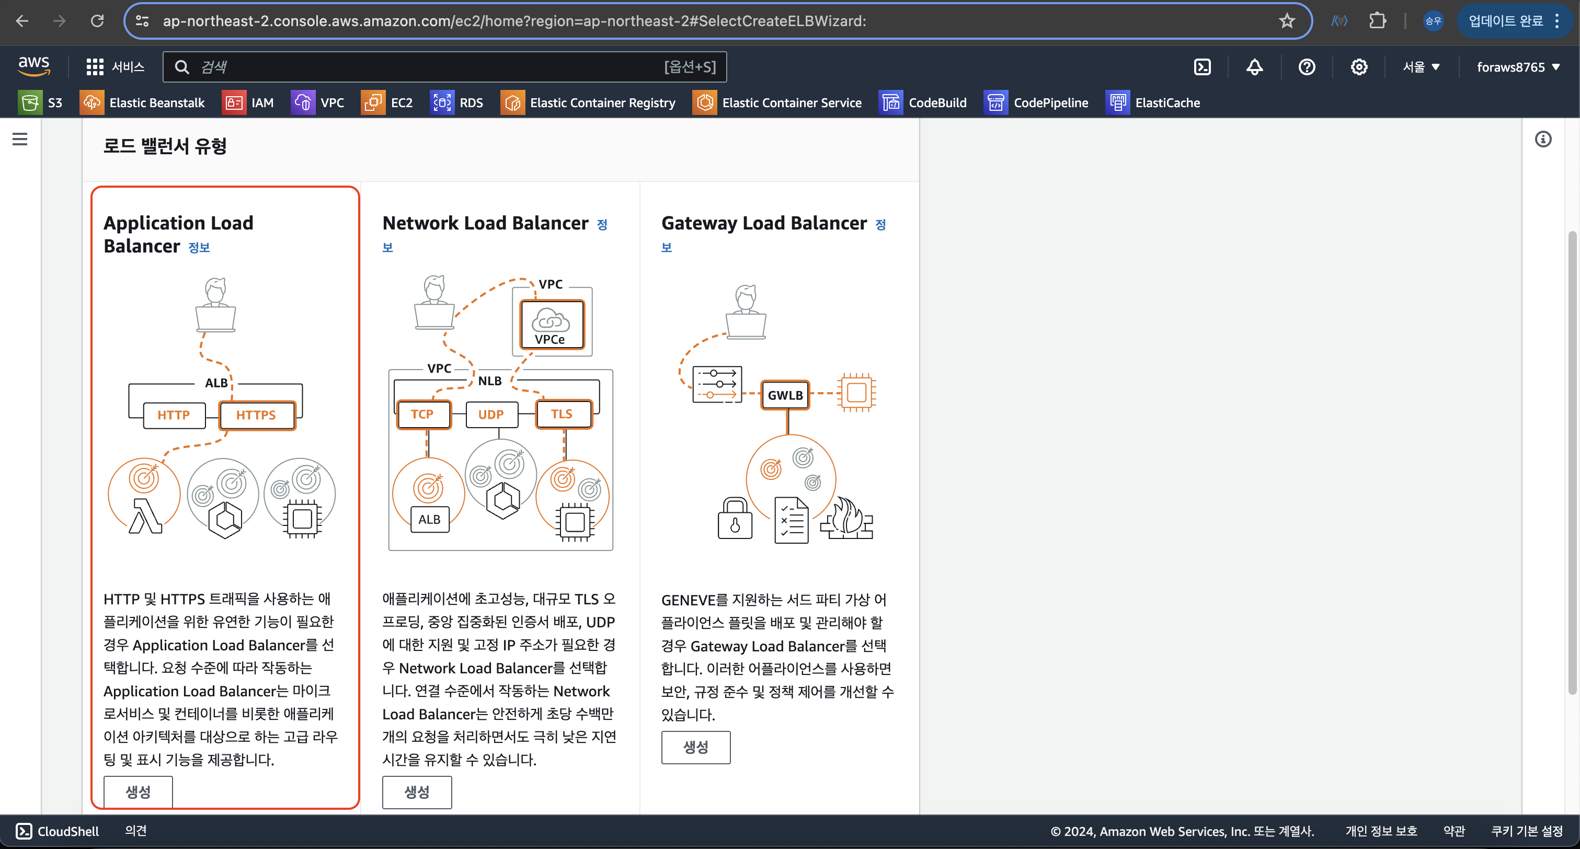Click the page vertical scrollbar

click(1572, 463)
